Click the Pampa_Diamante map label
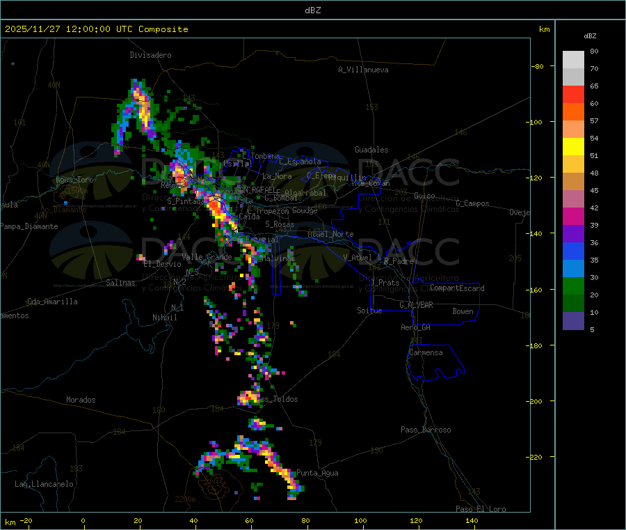This screenshot has height=530, width=626. pyautogui.click(x=29, y=226)
